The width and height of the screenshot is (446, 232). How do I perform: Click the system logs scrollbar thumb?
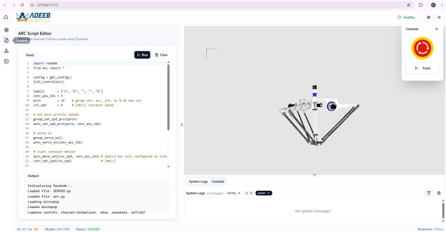443,210
